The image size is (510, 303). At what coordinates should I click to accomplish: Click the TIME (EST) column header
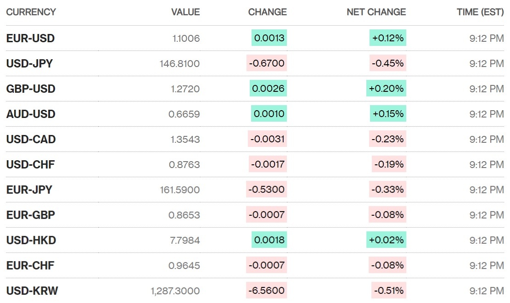pos(480,12)
